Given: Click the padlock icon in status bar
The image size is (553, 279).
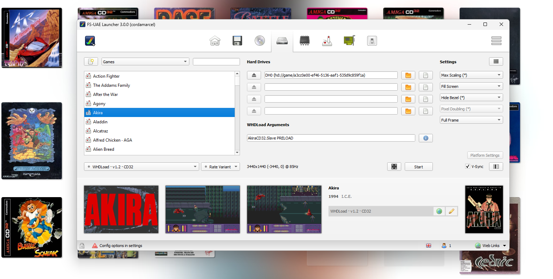Looking at the screenshot, I should (82, 246).
